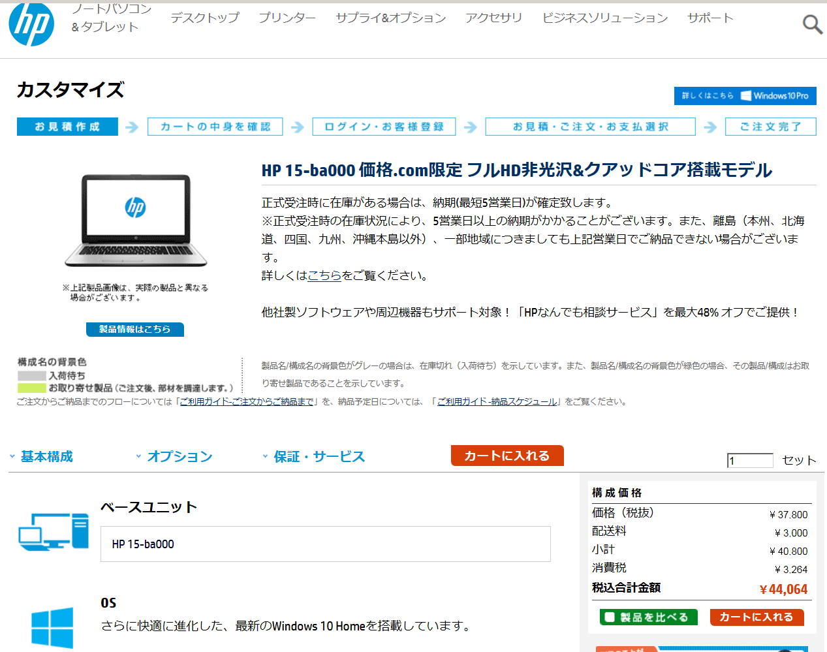This screenshot has height=652, width=827.
Task: Click the shipping value ¥3,000
Action: tap(791, 533)
